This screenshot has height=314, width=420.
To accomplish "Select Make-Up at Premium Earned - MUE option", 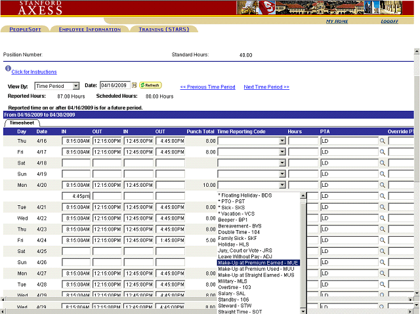I will (258, 262).
